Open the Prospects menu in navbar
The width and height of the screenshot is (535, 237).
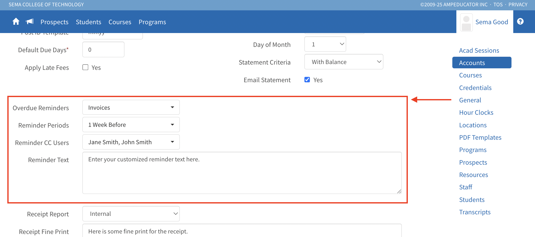tap(54, 22)
